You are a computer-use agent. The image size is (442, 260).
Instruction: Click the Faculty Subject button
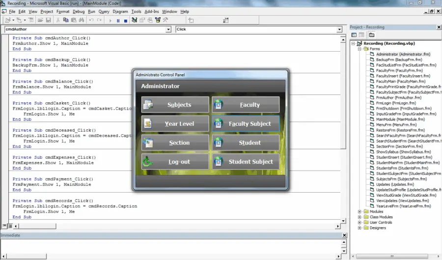tap(246, 123)
